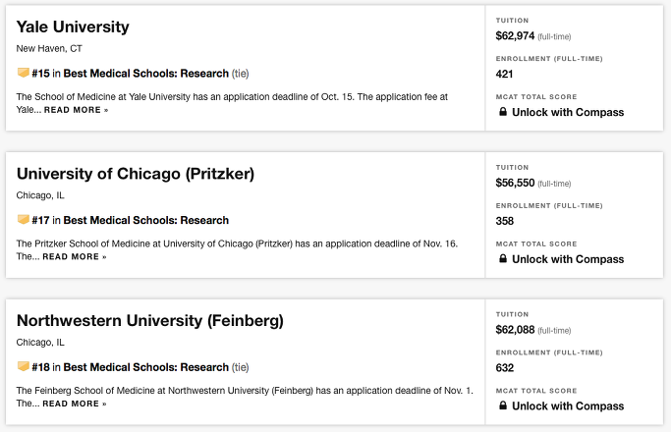Click the lock icon in Pritzker's MCAT section
This screenshot has width=671, height=432.
pos(503,259)
